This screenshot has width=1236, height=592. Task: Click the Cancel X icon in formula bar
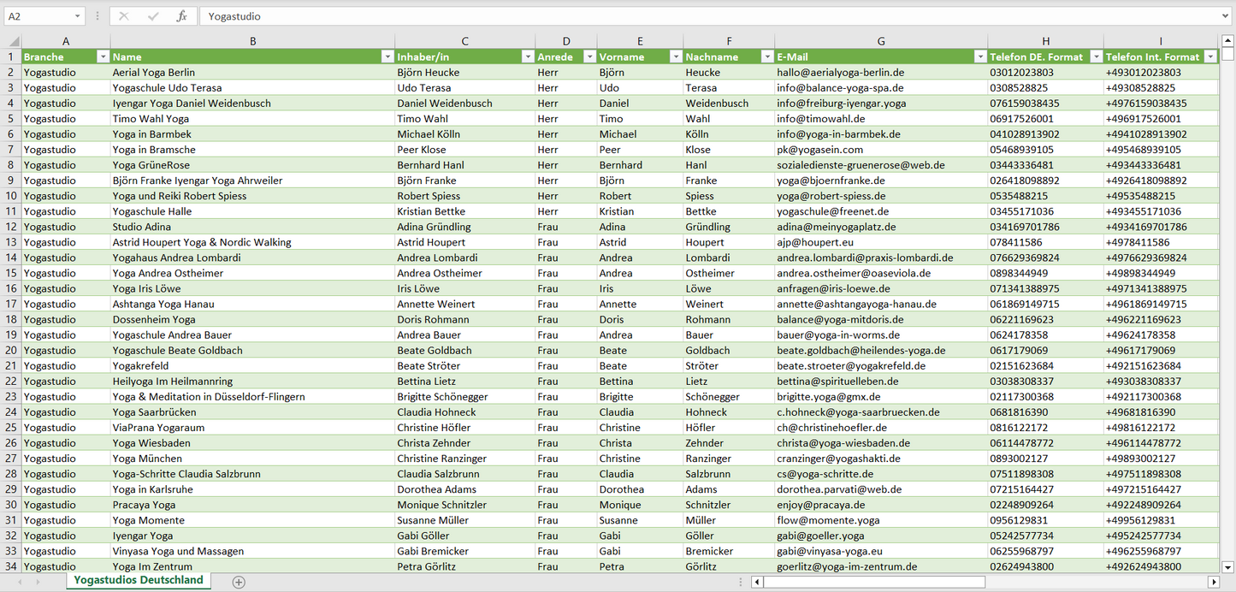(124, 16)
